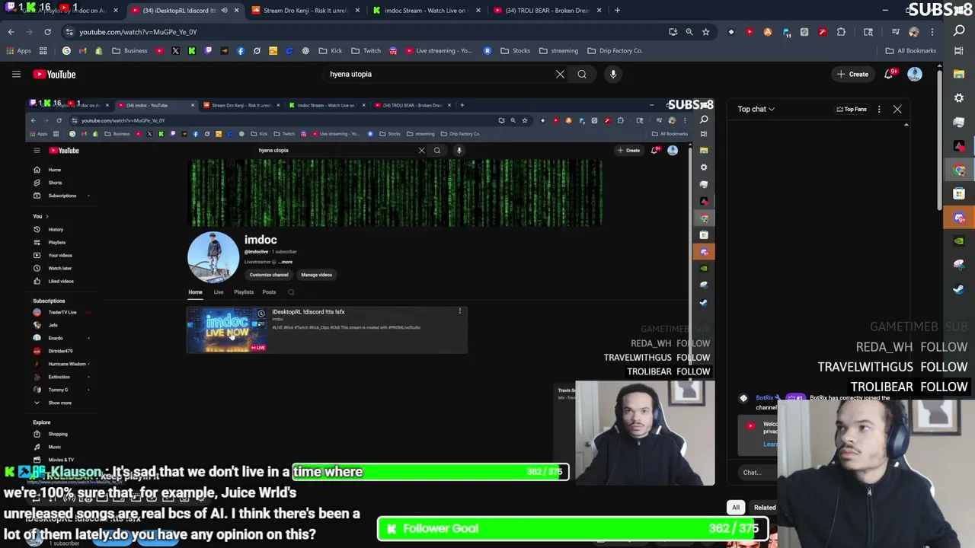975x548 pixels.
Task: Clear the 'hyena utopia' search text
Action: coord(560,74)
